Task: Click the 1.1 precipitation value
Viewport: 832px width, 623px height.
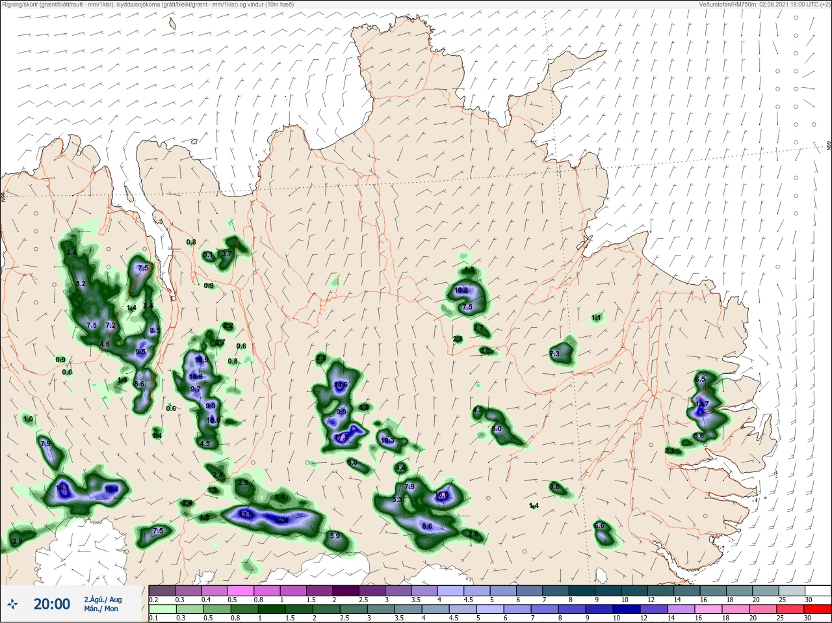Action: pos(596,318)
